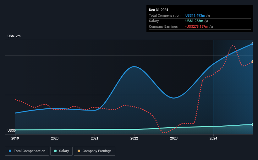Click the tooltip Company Earnings row label
Viewport: 258px width, 160px height.
tap(163, 26)
